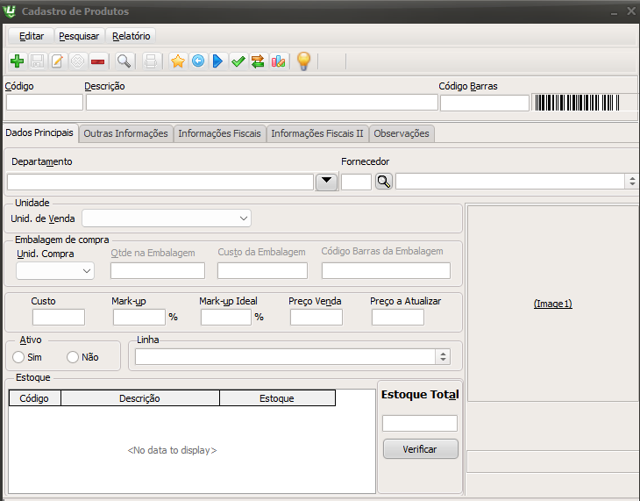Click the magnifying glass search toolbar icon

coord(124,61)
